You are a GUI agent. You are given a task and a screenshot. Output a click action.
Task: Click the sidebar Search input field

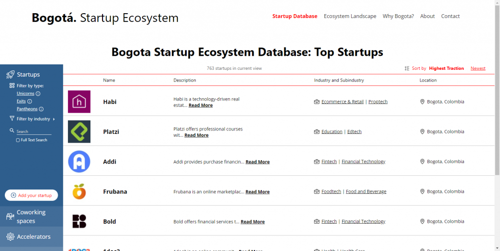pos(33,131)
